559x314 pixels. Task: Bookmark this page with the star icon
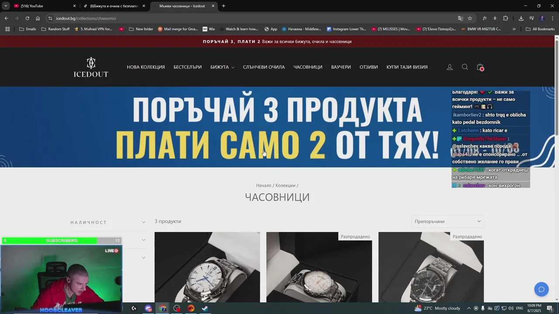(x=470, y=18)
